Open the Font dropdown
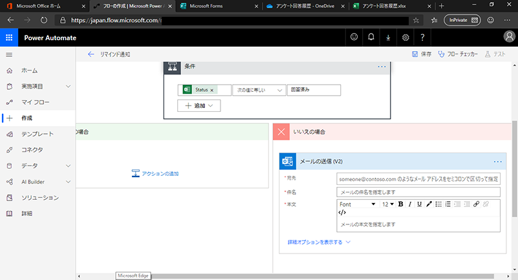The image size is (518, 280). click(x=358, y=204)
